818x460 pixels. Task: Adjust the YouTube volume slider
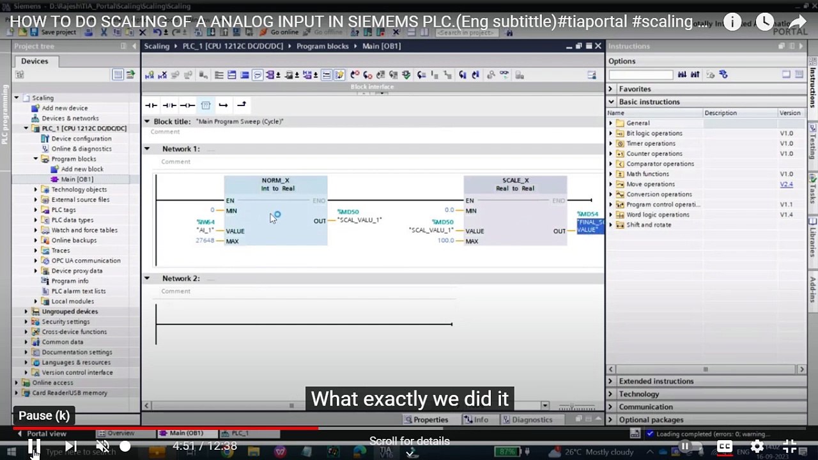(x=125, y=446)
